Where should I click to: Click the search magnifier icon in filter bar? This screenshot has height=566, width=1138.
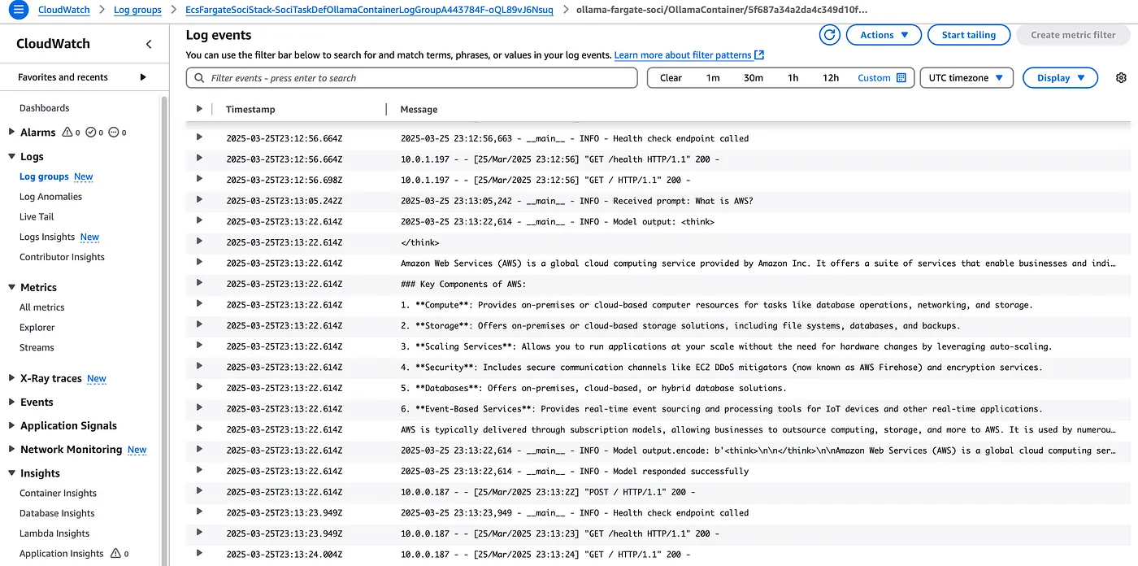pos(199,78)
